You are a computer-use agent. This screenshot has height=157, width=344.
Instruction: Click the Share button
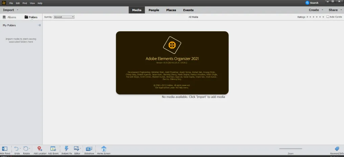click(x=333, y=10)
